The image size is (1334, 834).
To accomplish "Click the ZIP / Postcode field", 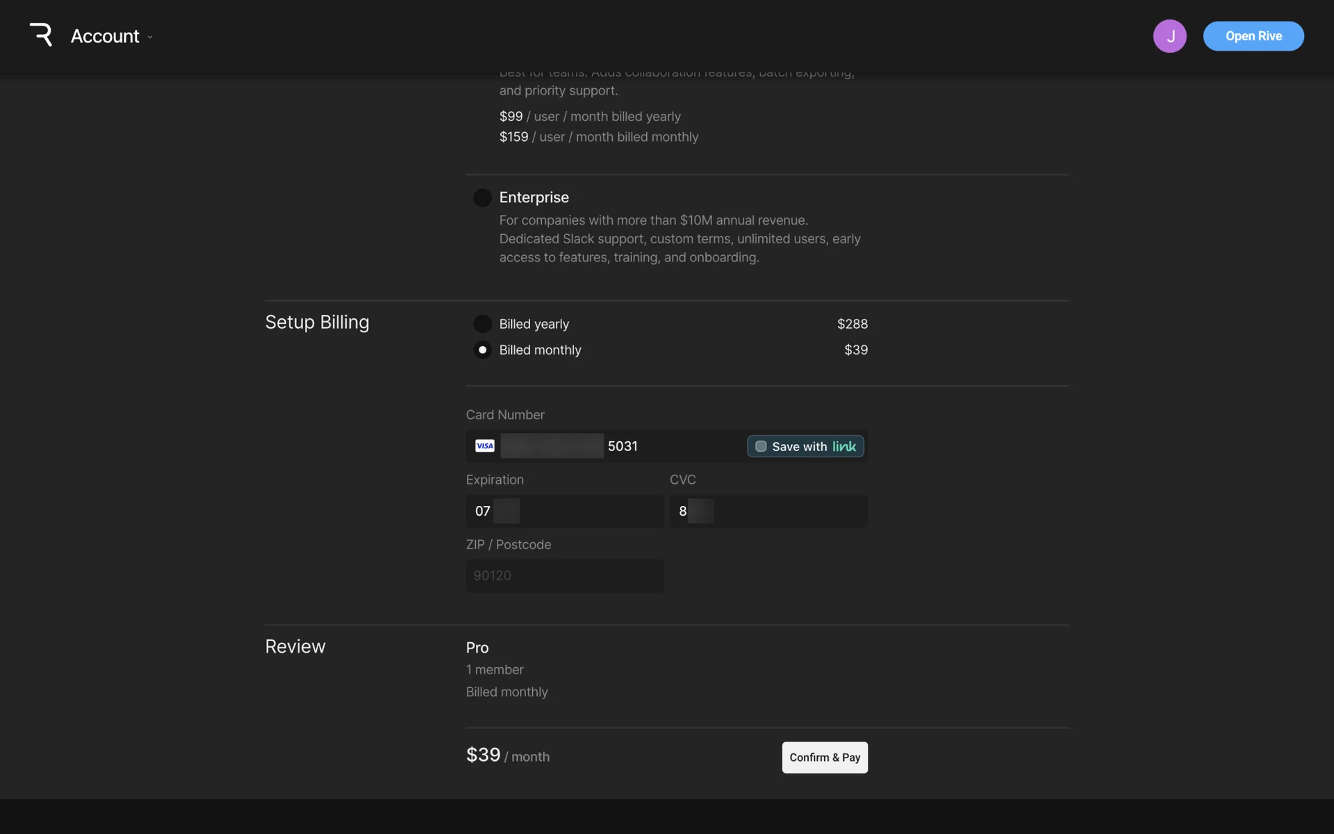I will tap(564, 576).
